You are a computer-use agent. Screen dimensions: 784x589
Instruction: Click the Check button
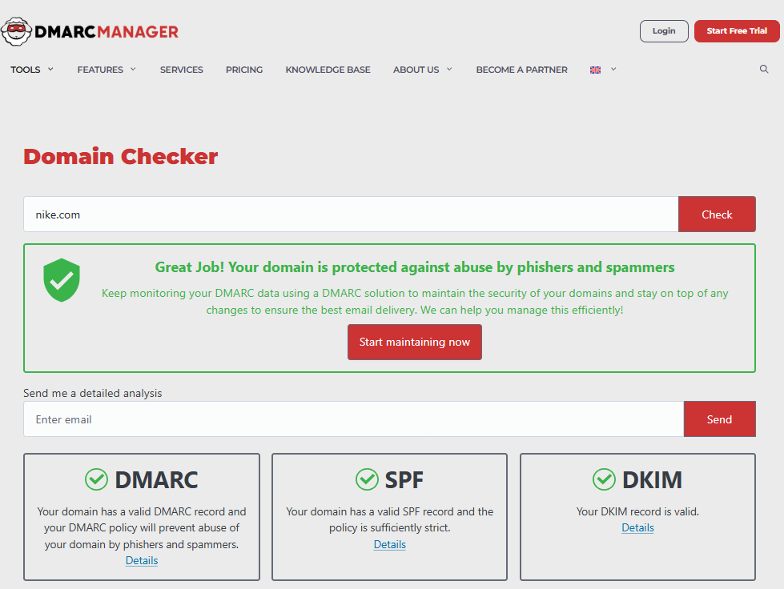(x=717, y=214)
